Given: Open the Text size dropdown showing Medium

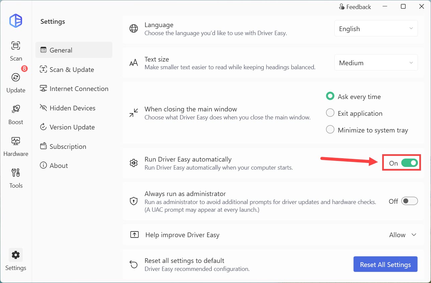Looking at the screenshot, I should (376, 63).
